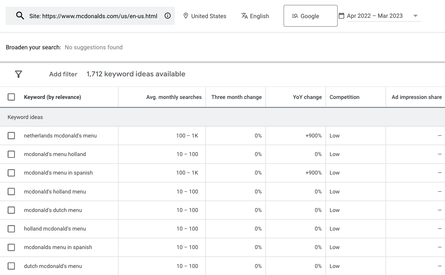
Task: Click keyword holland mcdonald's menu
Action: point(55,229)
